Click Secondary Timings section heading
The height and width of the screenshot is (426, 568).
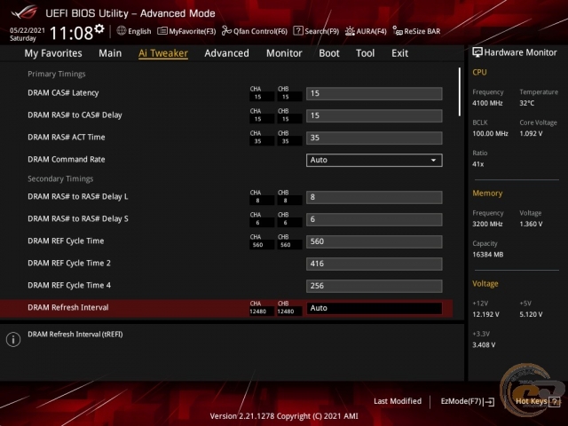pyautogui.click(x=60, y=178)
